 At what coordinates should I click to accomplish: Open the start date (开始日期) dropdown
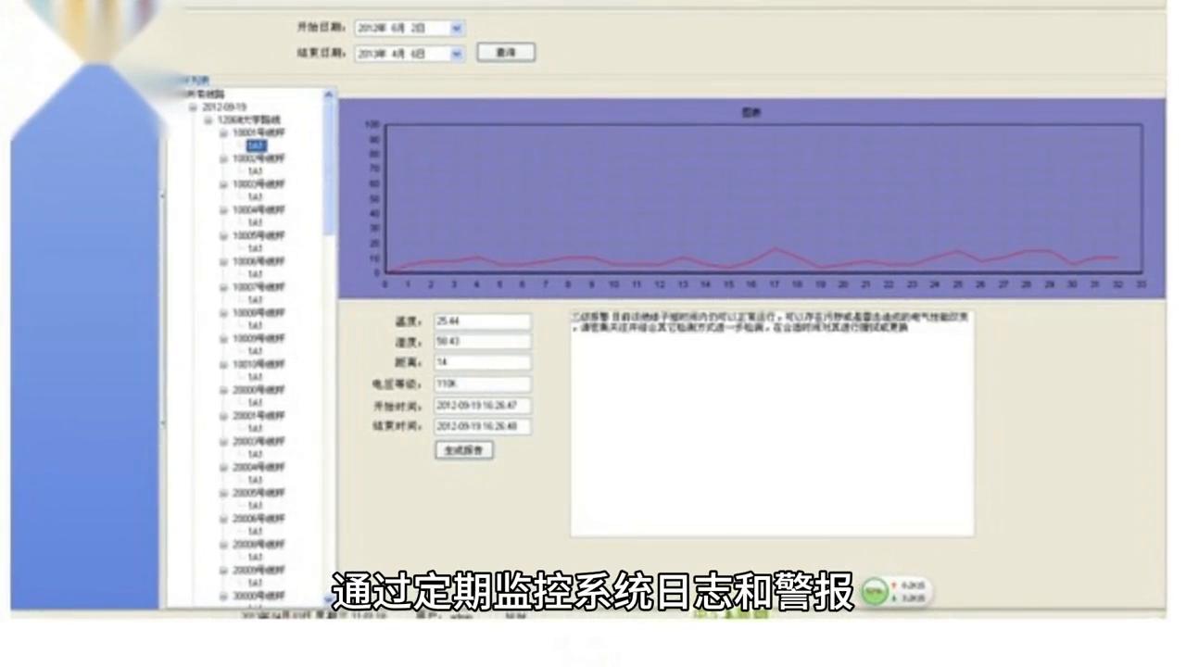(x=455, y=28)
